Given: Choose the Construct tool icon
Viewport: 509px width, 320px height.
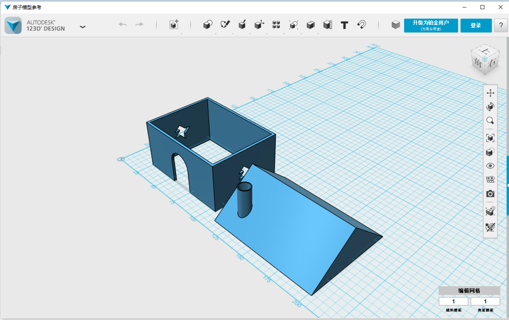Looking at the screenshot, I should pyautogui.click(x=242, y=25).
